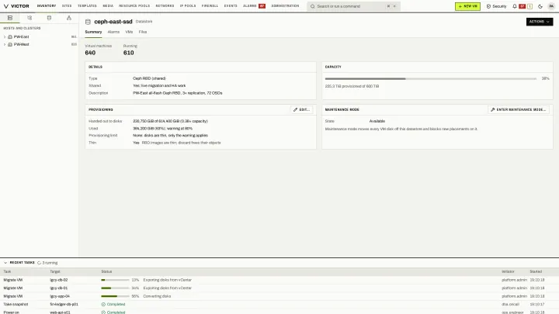The height and width of the screenshot is (314, 559).
Task: Open the Actions dropdown
Action: coord(540,22)
